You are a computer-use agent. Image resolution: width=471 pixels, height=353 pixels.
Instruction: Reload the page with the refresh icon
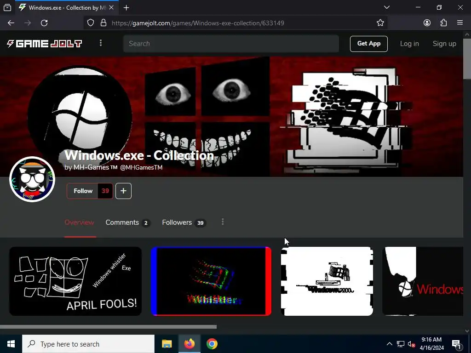pyautogui.click(x=44, y=23)
